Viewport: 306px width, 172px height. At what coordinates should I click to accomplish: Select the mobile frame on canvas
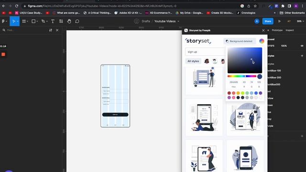click(x=115, y=96)
